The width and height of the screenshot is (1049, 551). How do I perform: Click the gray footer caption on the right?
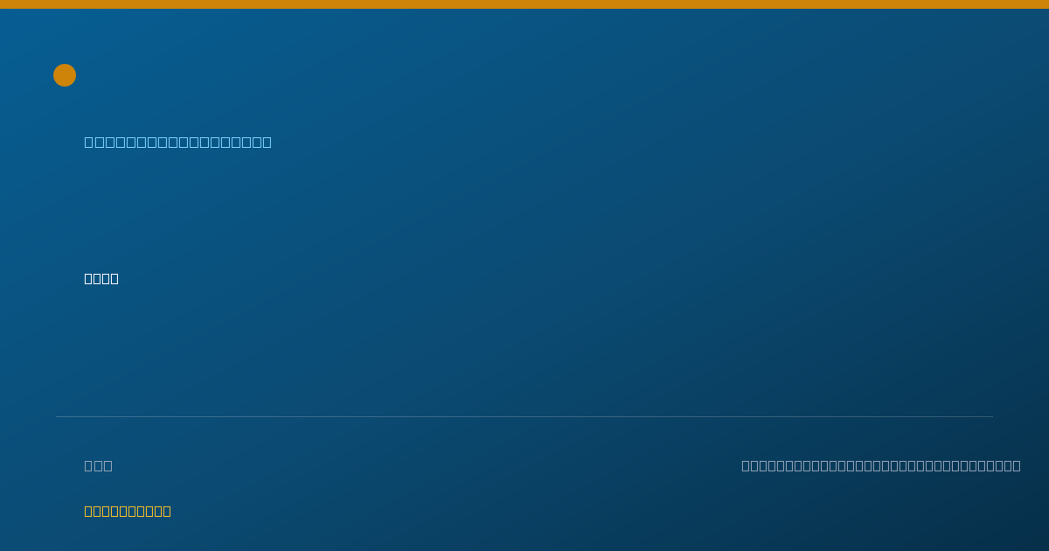tap(881, 465)
